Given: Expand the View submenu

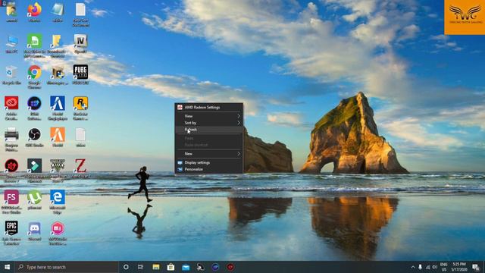Looking at the screenshot, I should coord(209,116).
